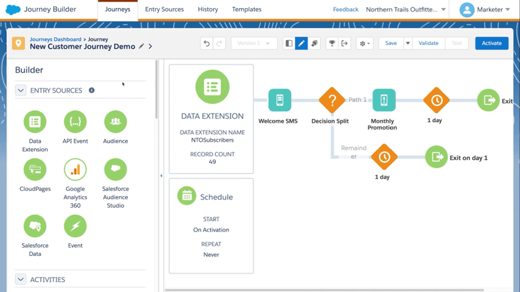Switch to the Journeys tab
Viewport: 520px width, 292px height.
click(118, 10)
